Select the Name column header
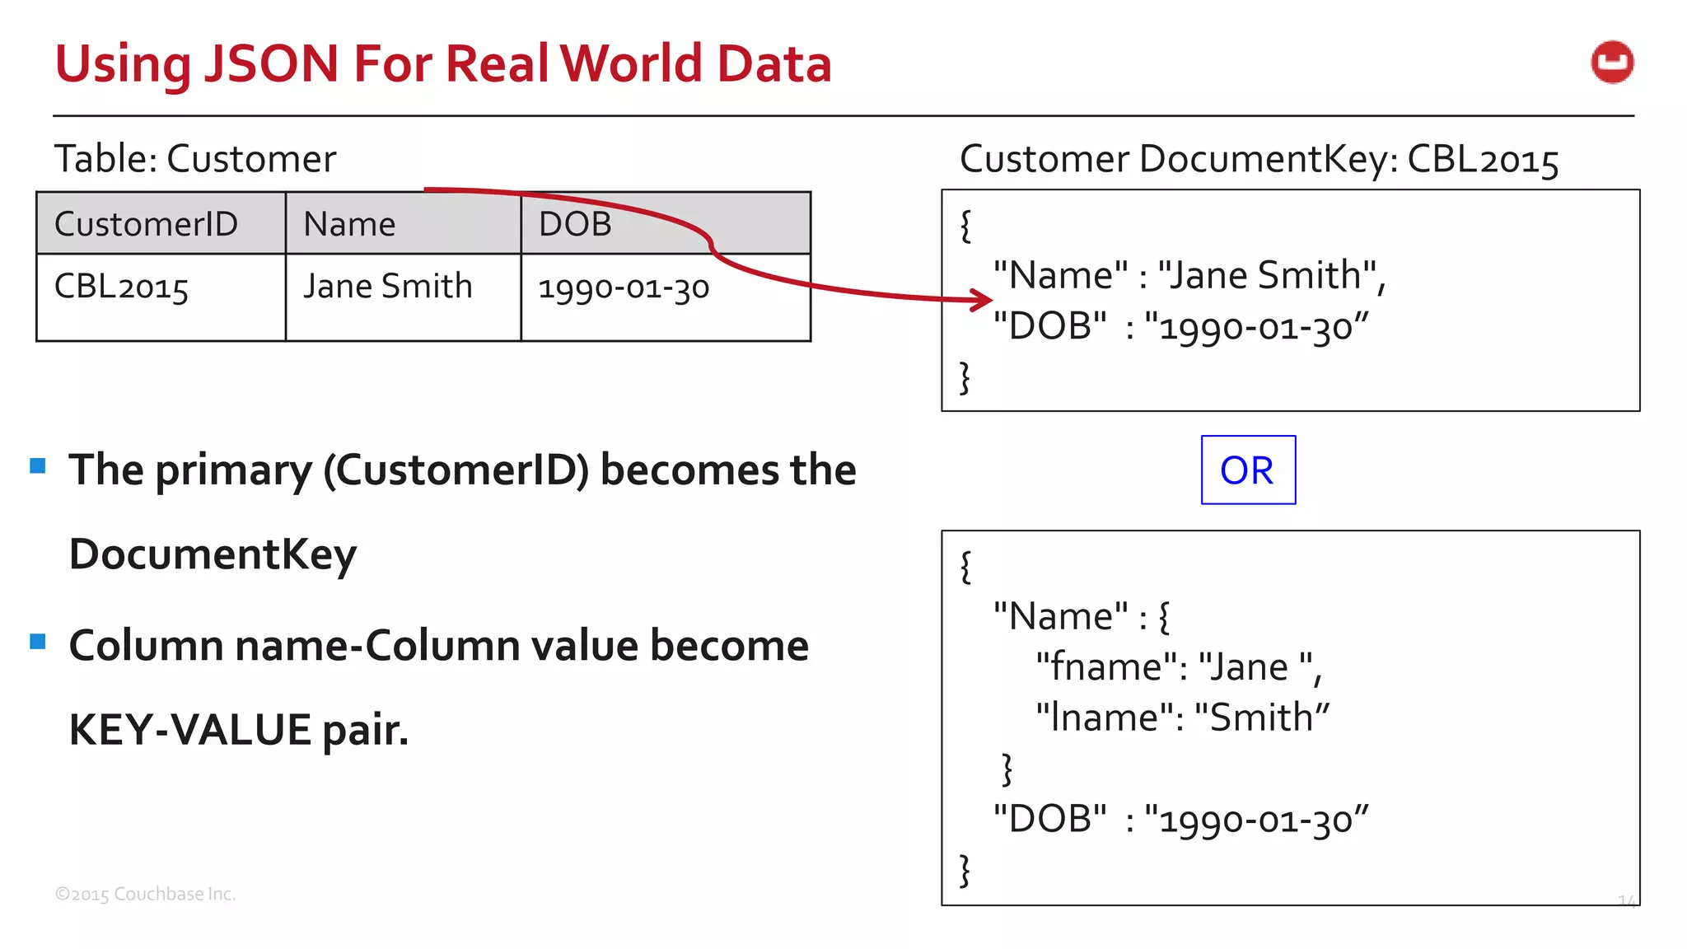1687x949 pixels. tap(349, 224)
